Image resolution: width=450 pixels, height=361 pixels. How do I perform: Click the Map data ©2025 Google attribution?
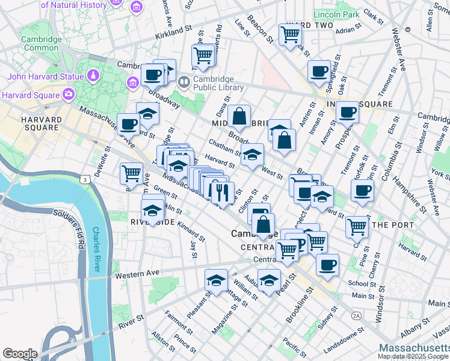[x=413, y=357]
